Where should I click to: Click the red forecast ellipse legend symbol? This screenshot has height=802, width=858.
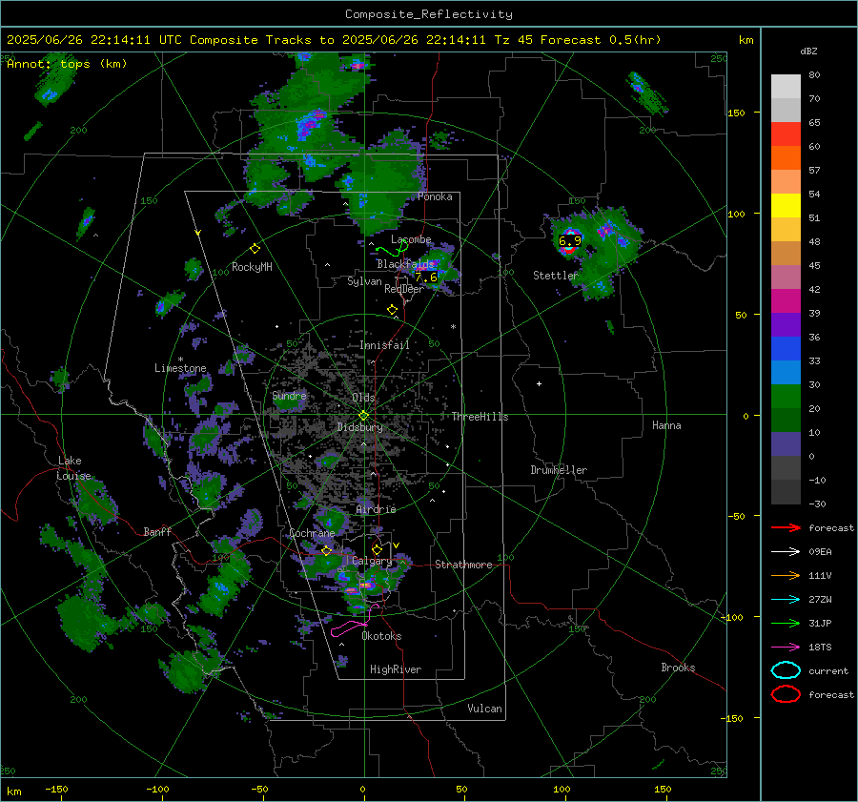(x=786, y=694)
